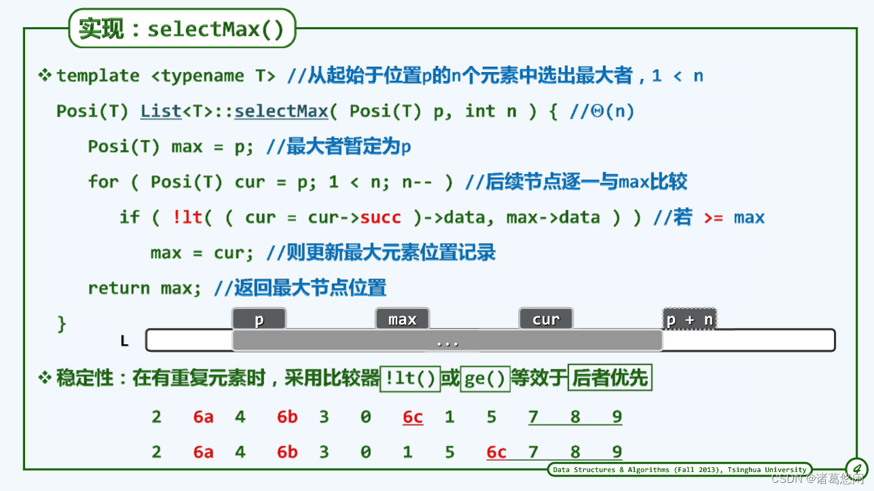Click the comment '//Θ(n)'
Viewport: 874px width, 491px height.
pyautogui.click(x=602, y=111)
